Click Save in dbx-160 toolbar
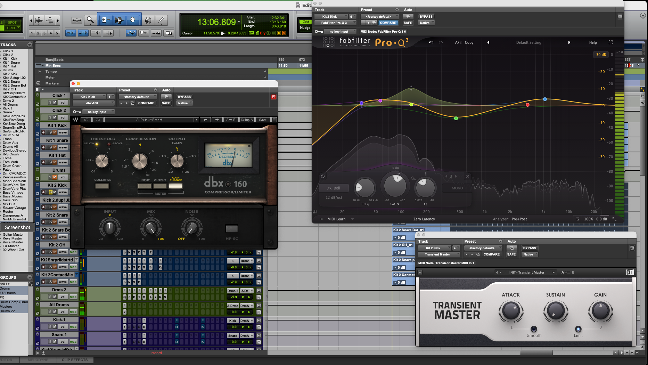The image size is (648, 365). pyautogui.click(x=263, y=120)
